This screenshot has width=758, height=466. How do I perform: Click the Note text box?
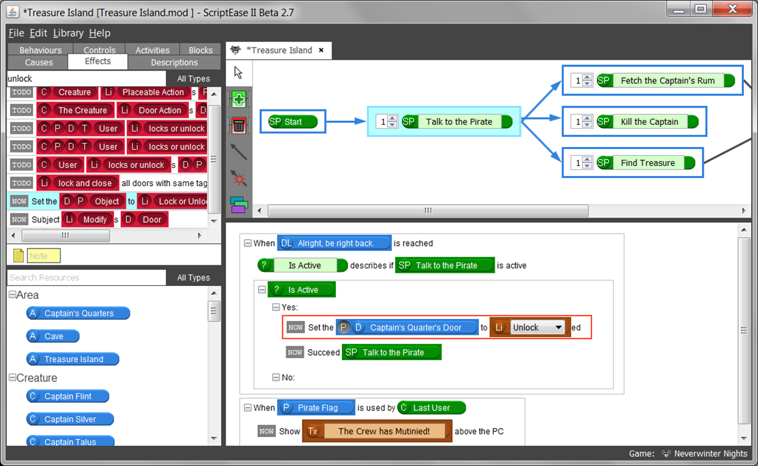pyautogui.click(x=44, y=255)
